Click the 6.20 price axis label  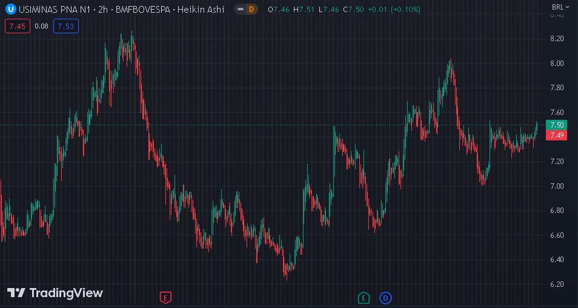pos(557,284)
